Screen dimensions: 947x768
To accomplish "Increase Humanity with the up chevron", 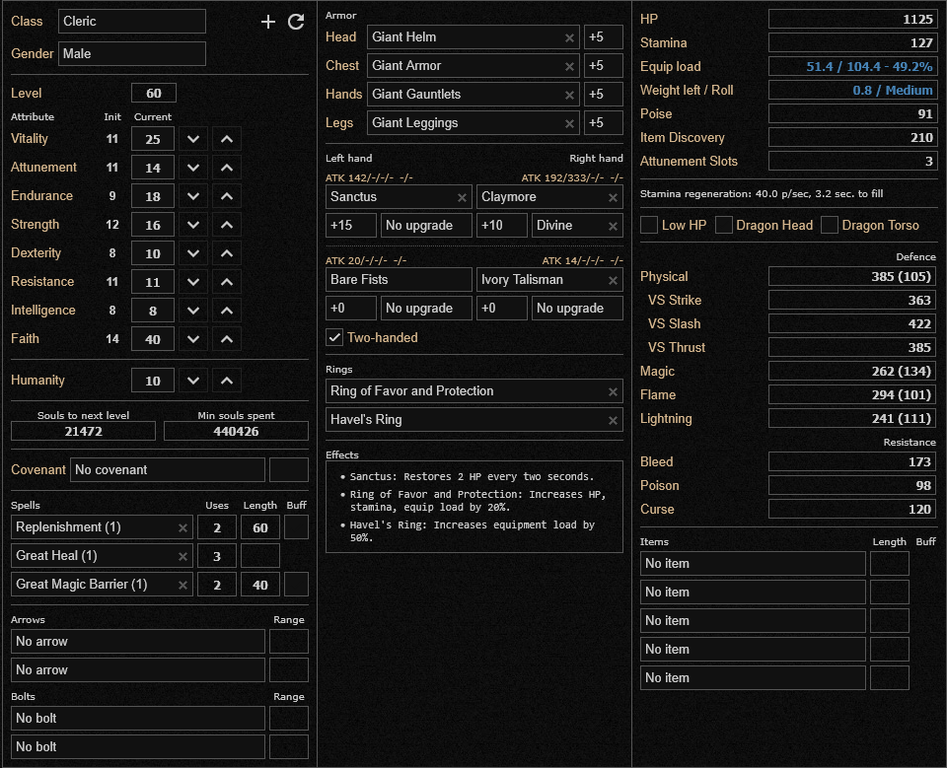I will click(x=227, y=381).
